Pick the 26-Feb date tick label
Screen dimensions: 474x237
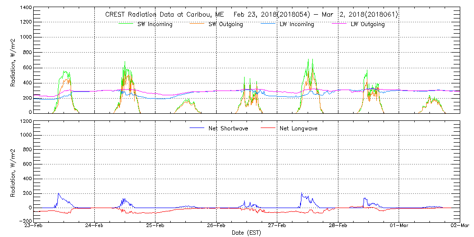click(216, 226)
